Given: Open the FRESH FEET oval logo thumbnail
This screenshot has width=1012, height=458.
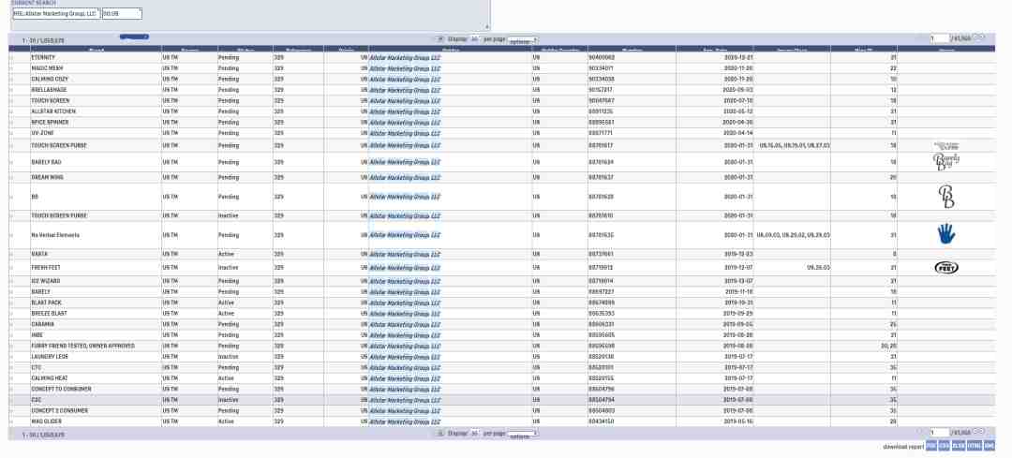Looking at the screenshot, I should [x=946, y=267].
